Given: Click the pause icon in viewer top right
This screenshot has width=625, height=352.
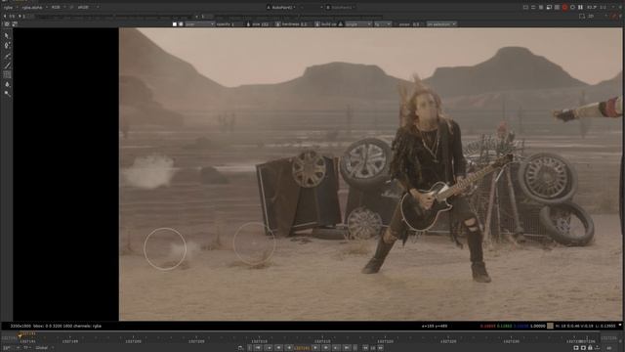Looking at the screenshot, I should point(580,7).
